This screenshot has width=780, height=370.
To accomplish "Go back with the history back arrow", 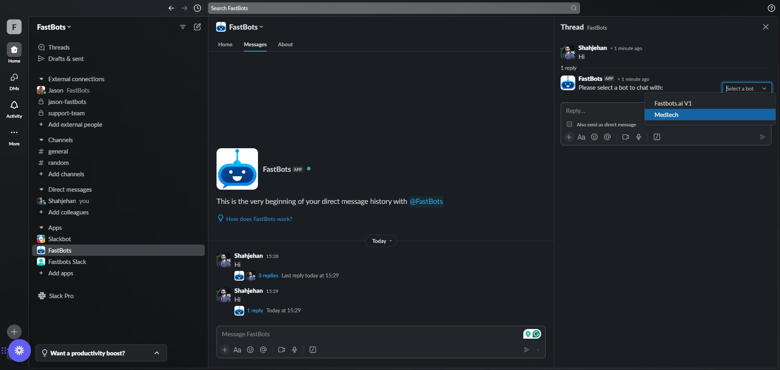I will click(x=171, y=8).
